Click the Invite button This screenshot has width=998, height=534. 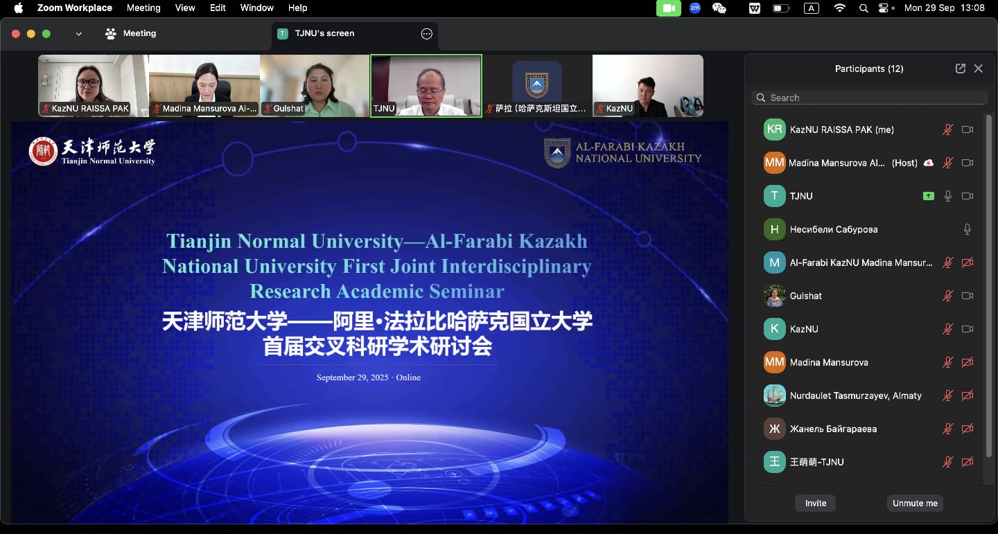(815, 504)
